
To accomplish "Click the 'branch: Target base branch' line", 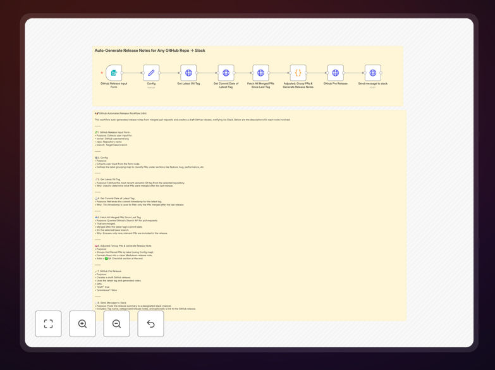I will [x=111, y=145].
